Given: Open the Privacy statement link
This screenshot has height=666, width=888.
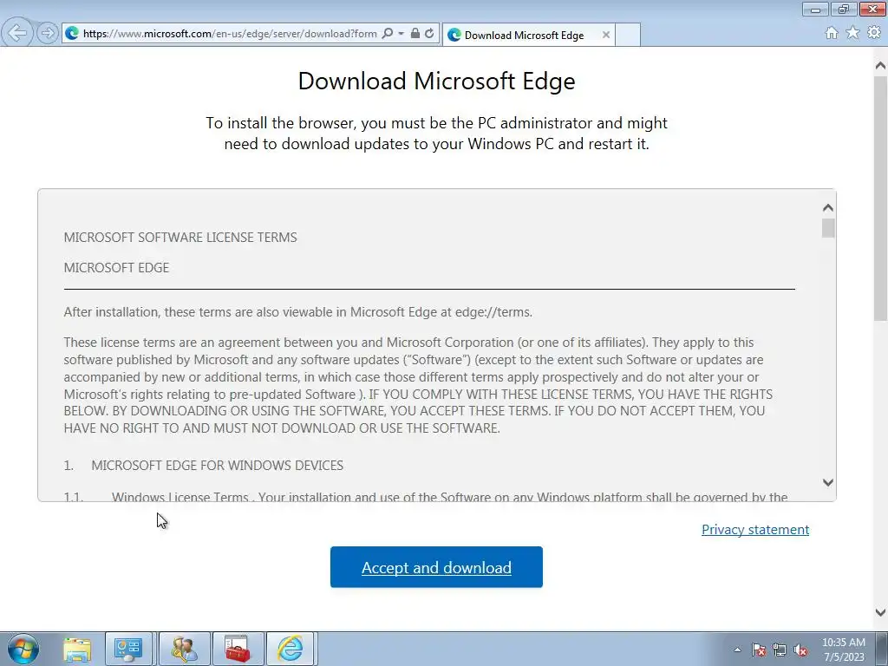Looking at the screenshot, I should [755, 530].
